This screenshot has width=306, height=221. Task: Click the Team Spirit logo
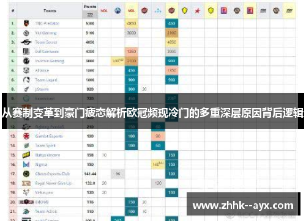[x=26, y=145]
